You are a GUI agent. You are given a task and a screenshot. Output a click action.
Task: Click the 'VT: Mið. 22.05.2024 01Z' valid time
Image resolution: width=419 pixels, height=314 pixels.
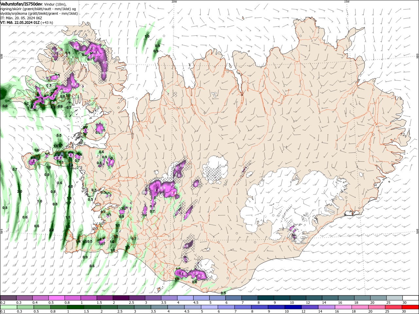[x=20, y=23]
